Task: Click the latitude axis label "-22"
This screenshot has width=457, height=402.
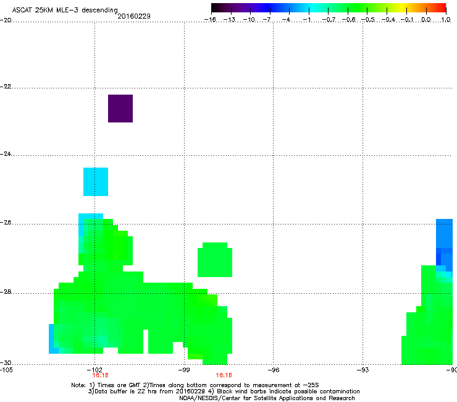Action: point(6,87)
